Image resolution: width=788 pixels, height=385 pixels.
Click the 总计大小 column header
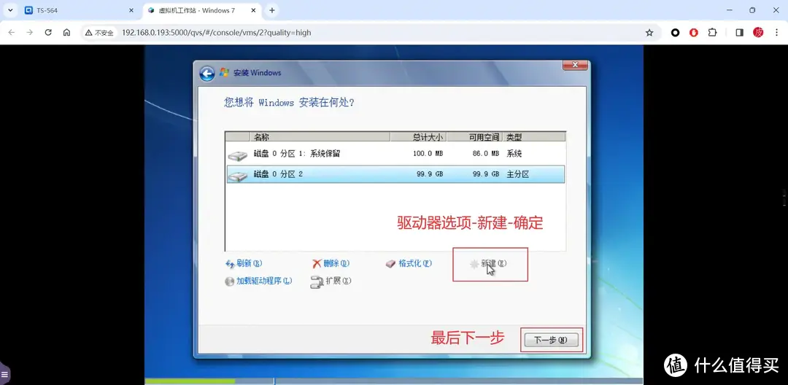[418, 136]
